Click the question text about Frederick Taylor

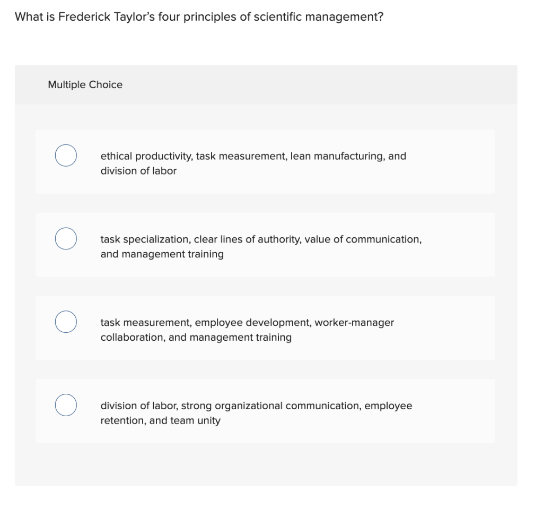pos(199,16)
